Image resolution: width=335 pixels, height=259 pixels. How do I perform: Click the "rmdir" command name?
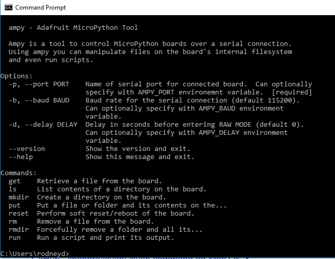click(18, 229)
